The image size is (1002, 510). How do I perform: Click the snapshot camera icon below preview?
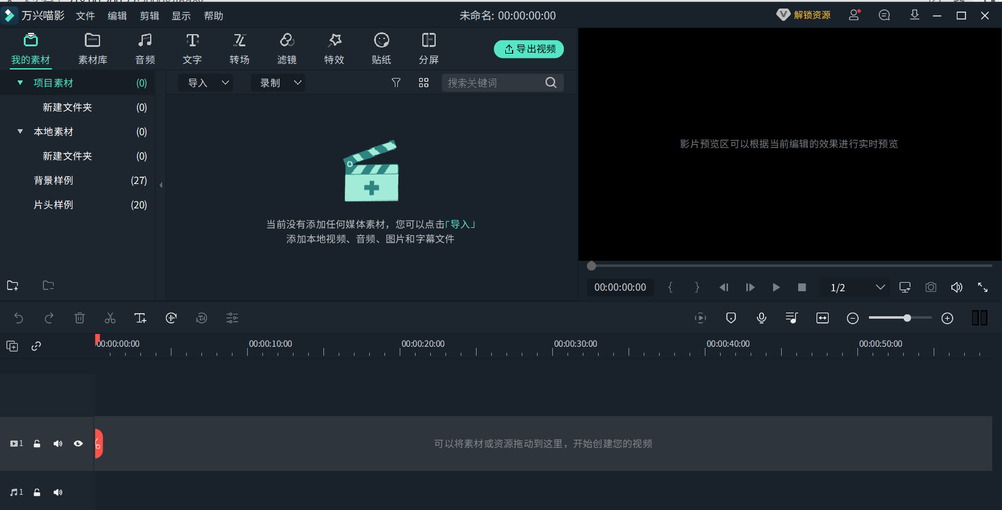pyautogui.click(x=931, y=288)
